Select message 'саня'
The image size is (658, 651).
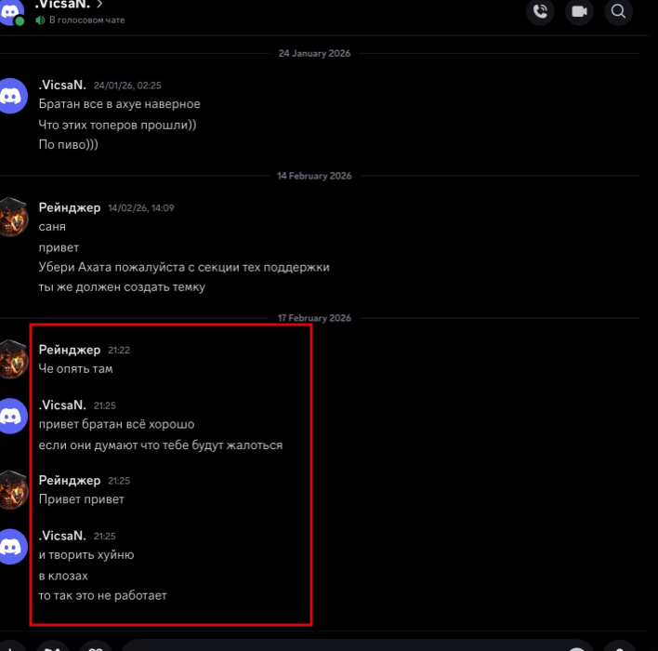52,227
